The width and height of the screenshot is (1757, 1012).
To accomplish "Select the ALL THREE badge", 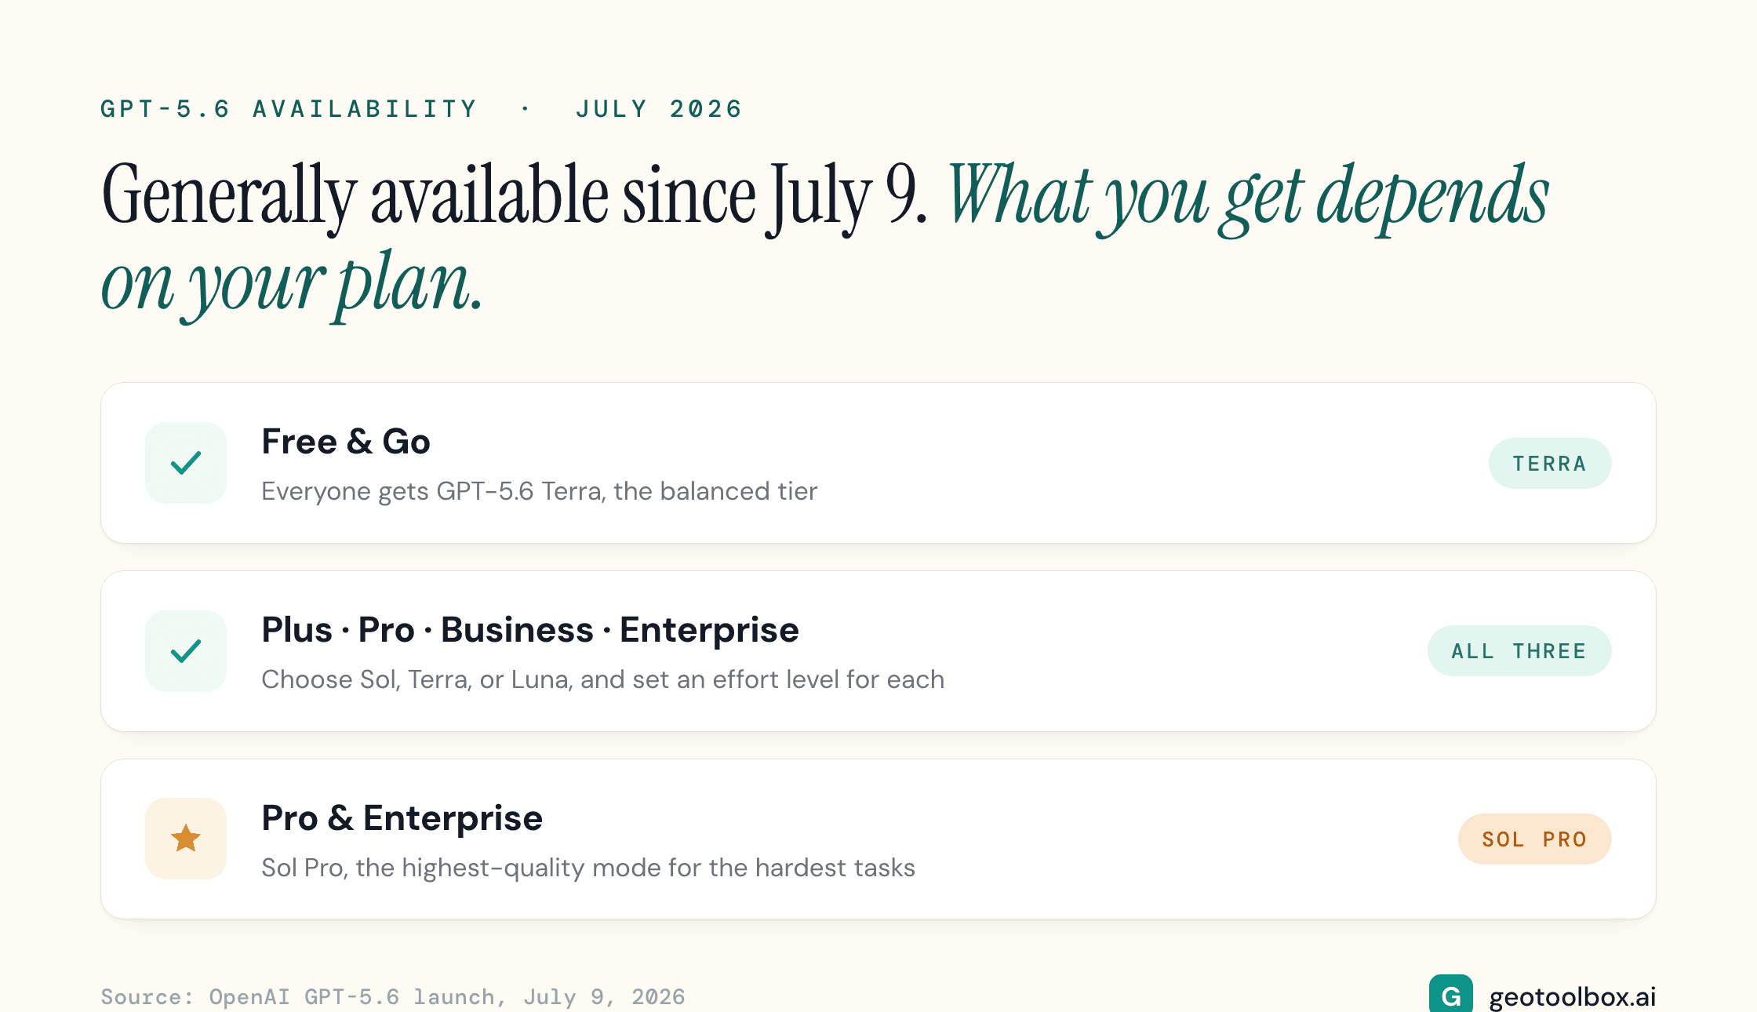I will [1519, 651].
